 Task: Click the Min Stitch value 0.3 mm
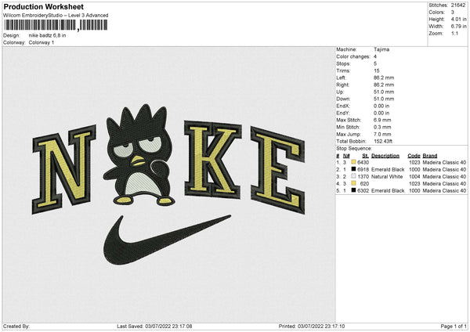382,128
